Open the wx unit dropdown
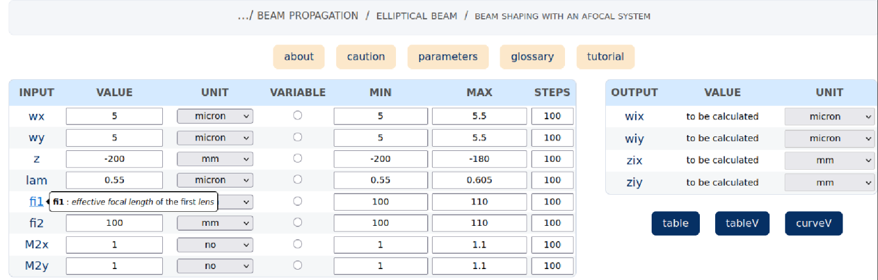Image resolution: width=878 pixels, height=280 pixels. [x=215, y=116]
